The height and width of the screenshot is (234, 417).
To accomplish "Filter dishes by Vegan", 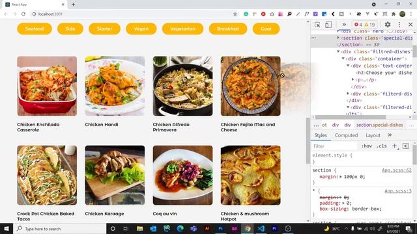I will (x=141, y=29).
